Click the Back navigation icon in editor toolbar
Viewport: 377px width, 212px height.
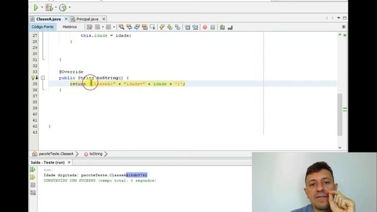(x=97, y=27)
